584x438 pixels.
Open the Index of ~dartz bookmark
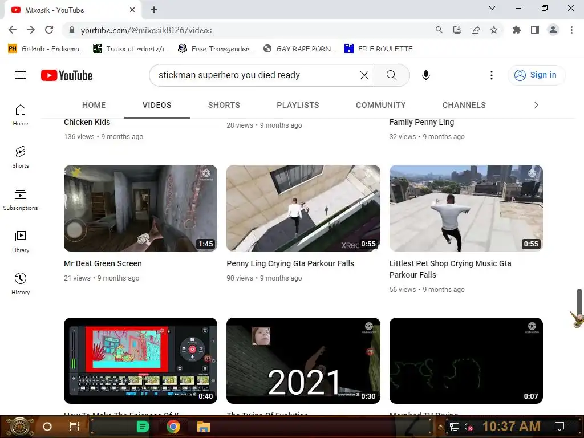tap(131, 49)
